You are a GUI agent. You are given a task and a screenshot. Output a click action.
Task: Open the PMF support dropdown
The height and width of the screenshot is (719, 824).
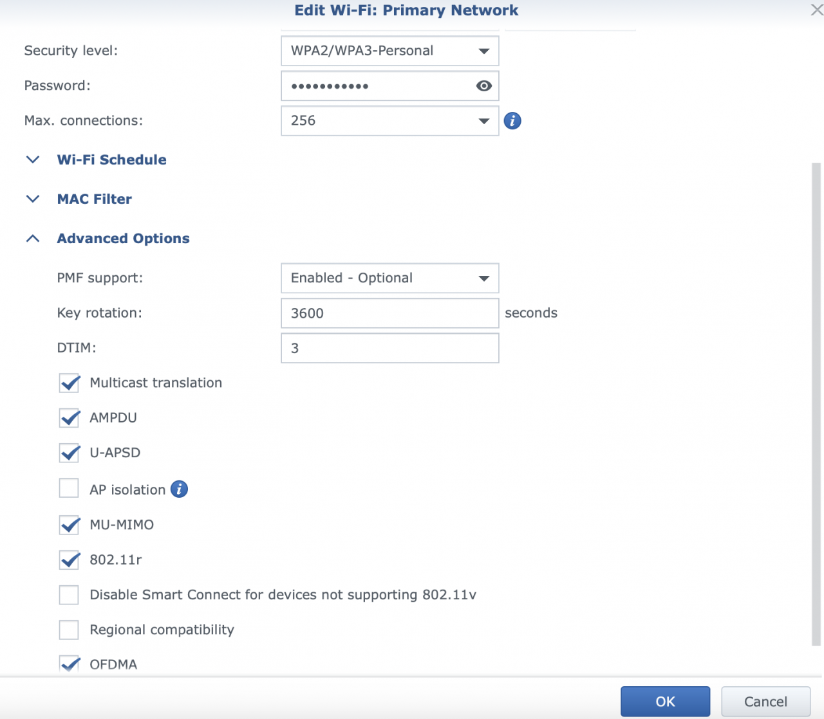tap(389, 278)
